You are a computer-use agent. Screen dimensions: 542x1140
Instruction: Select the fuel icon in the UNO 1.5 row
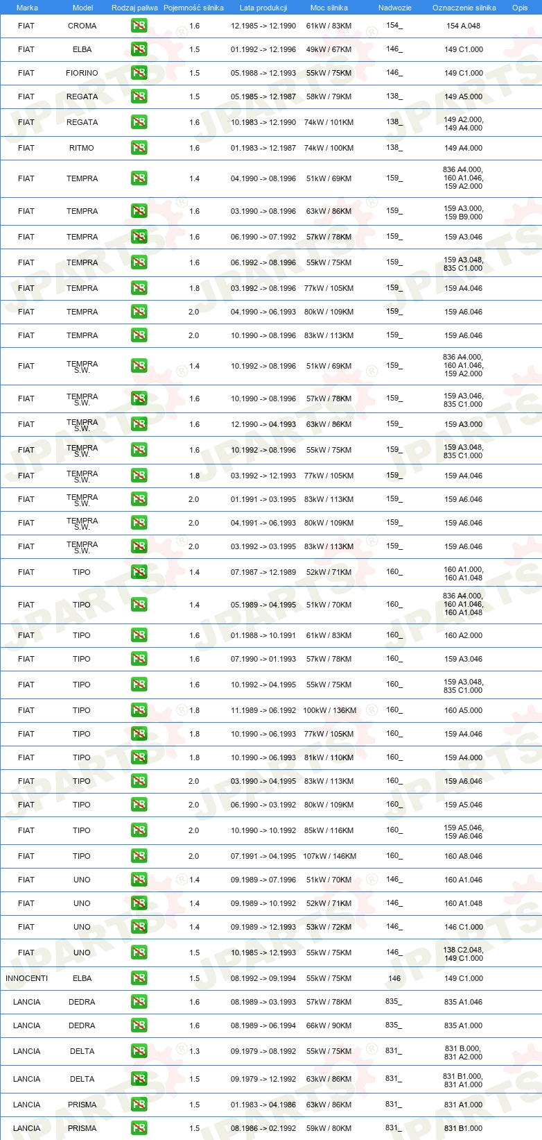tap(139, 953)
